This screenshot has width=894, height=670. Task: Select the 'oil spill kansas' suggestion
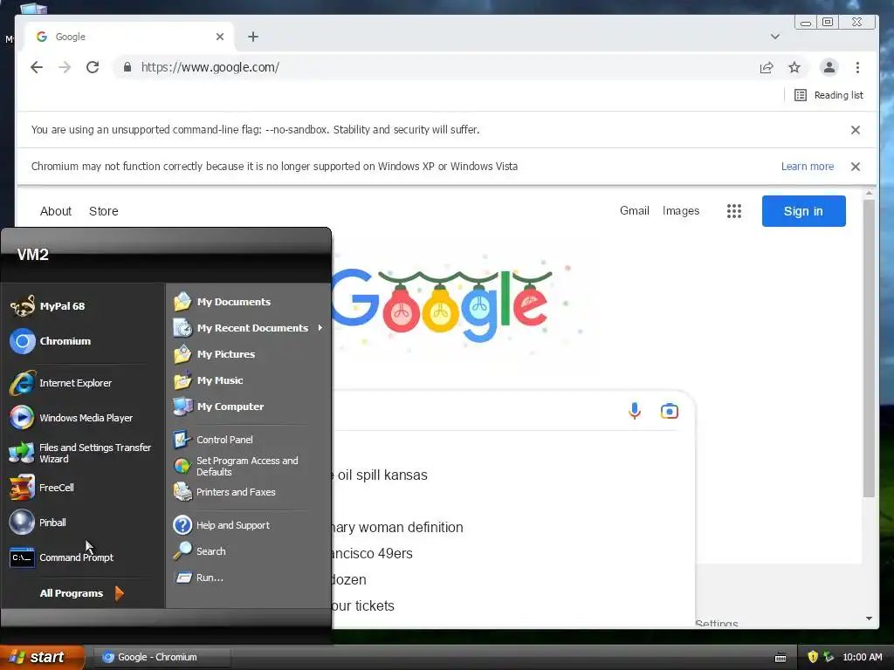click(x=379, y=475)
